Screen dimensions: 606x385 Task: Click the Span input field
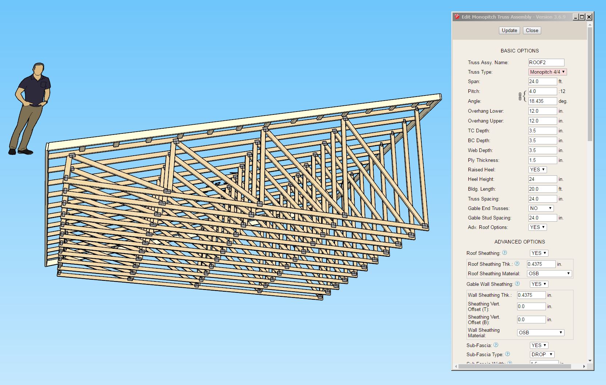[543, 81]
